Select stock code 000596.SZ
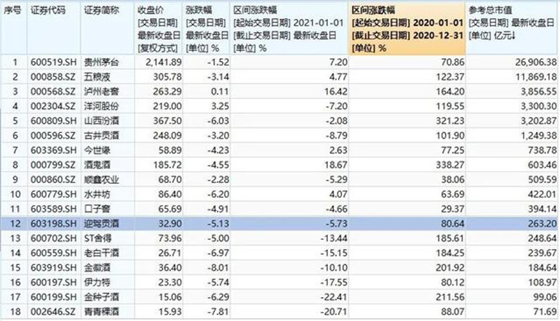The height and width of the screenshot is (321, 560). [x=53, y=136]
